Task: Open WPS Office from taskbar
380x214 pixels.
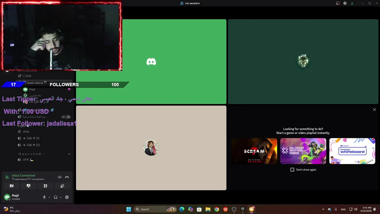Action: (225, 209)
